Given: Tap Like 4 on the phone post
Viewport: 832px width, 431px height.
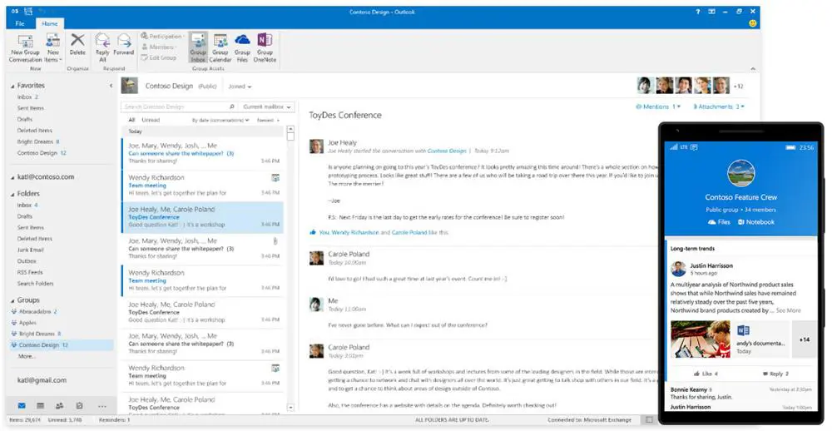Looking at the screenshot, I should pyautogui.click(x=706, y=374).
